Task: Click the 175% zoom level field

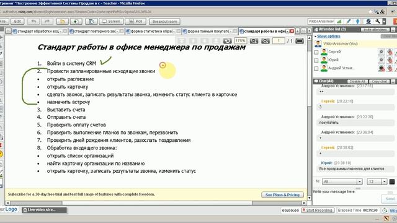Action: [x=240, y=41]
